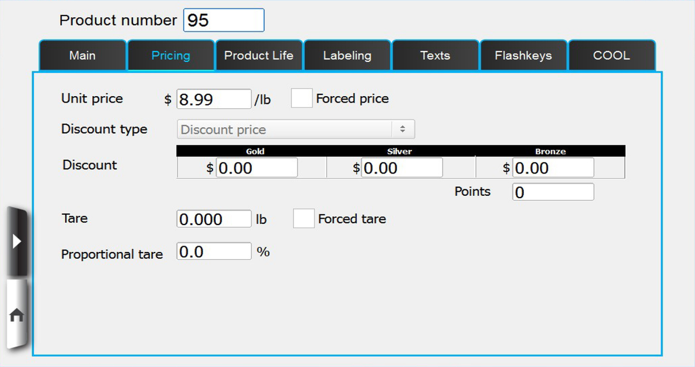Select the Pricing tab

click(x=171, y=55)
